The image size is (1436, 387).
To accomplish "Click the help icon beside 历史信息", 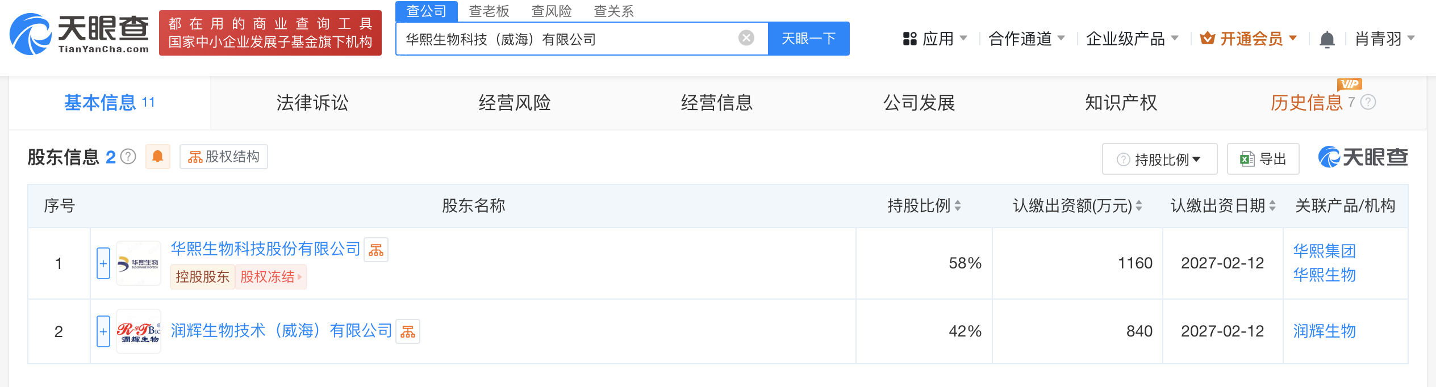I will (x=1368, y=102).
